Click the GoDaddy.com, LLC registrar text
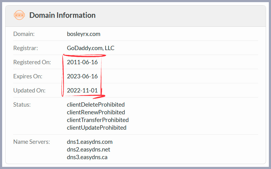This screenshot has width=271, height=169. pos(91,48)
